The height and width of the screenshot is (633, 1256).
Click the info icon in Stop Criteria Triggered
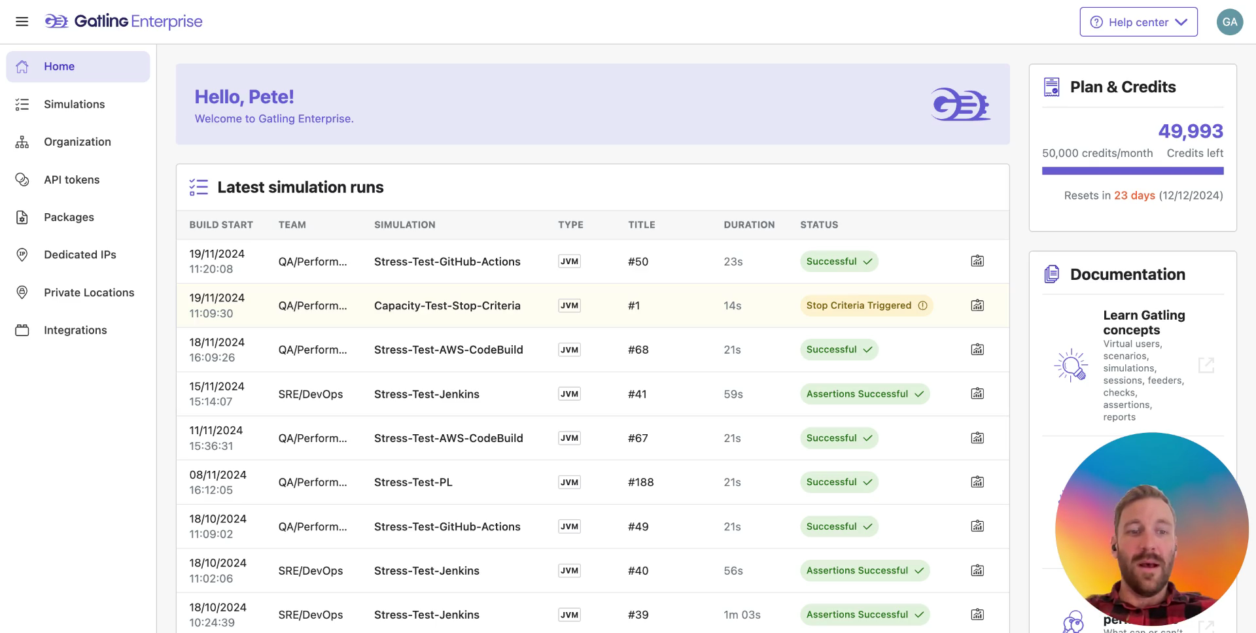click(x=922, y=305)
